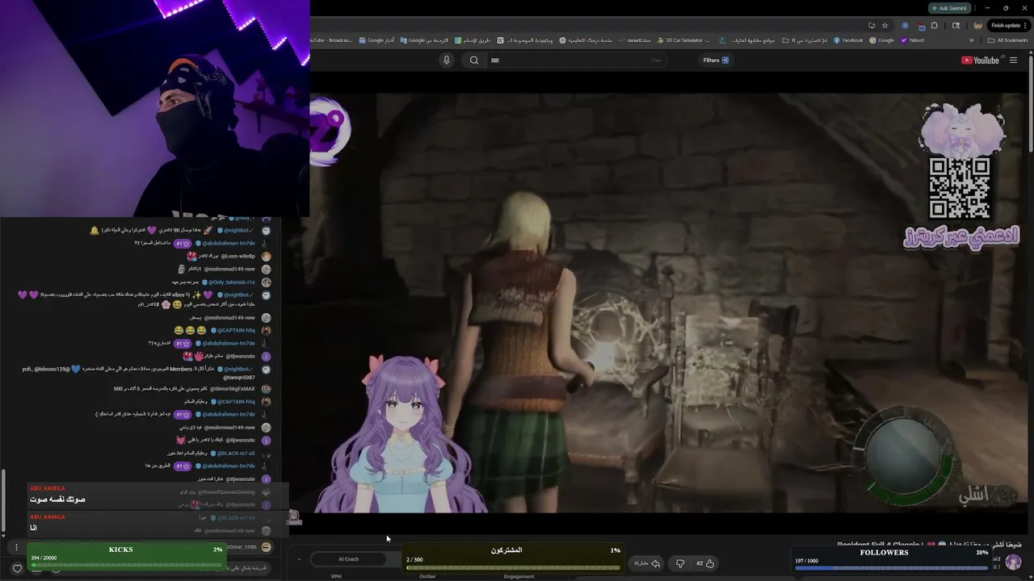Click the purple-haired VTuber avatar
The image size is (1034, 581).
[x=403, y=434]
